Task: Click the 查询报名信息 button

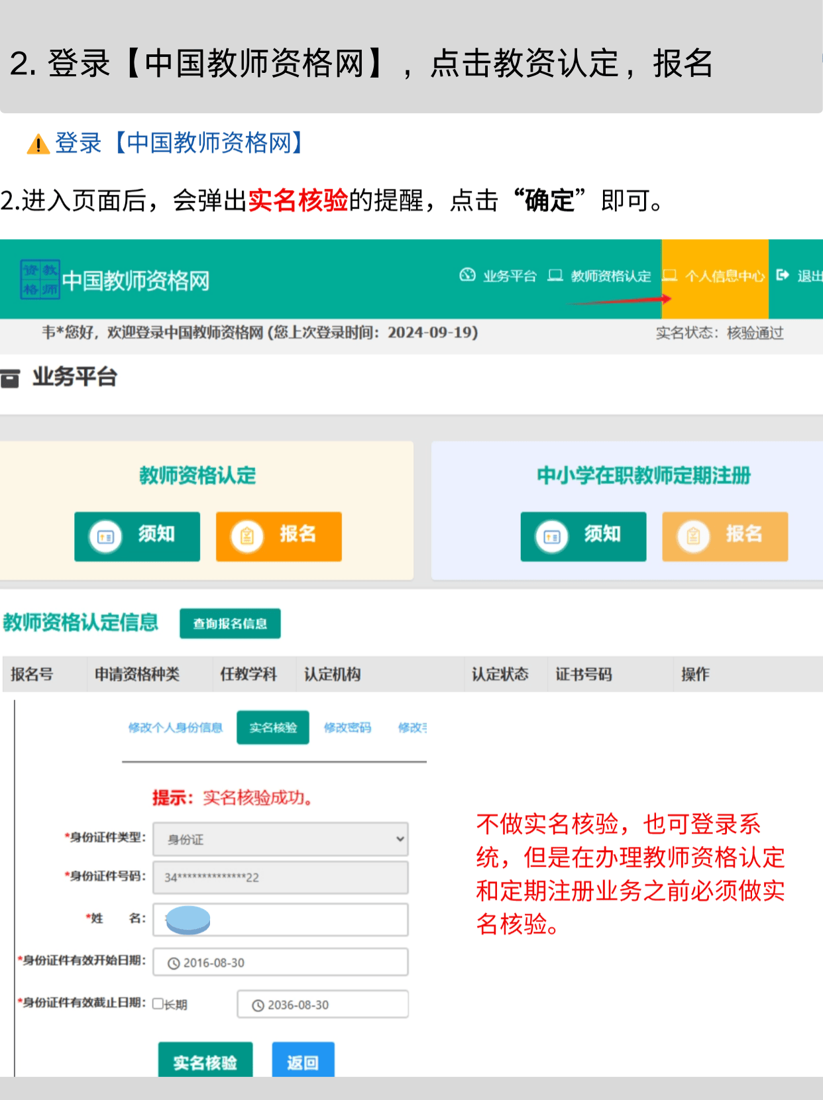Action: tap(230, 624)
